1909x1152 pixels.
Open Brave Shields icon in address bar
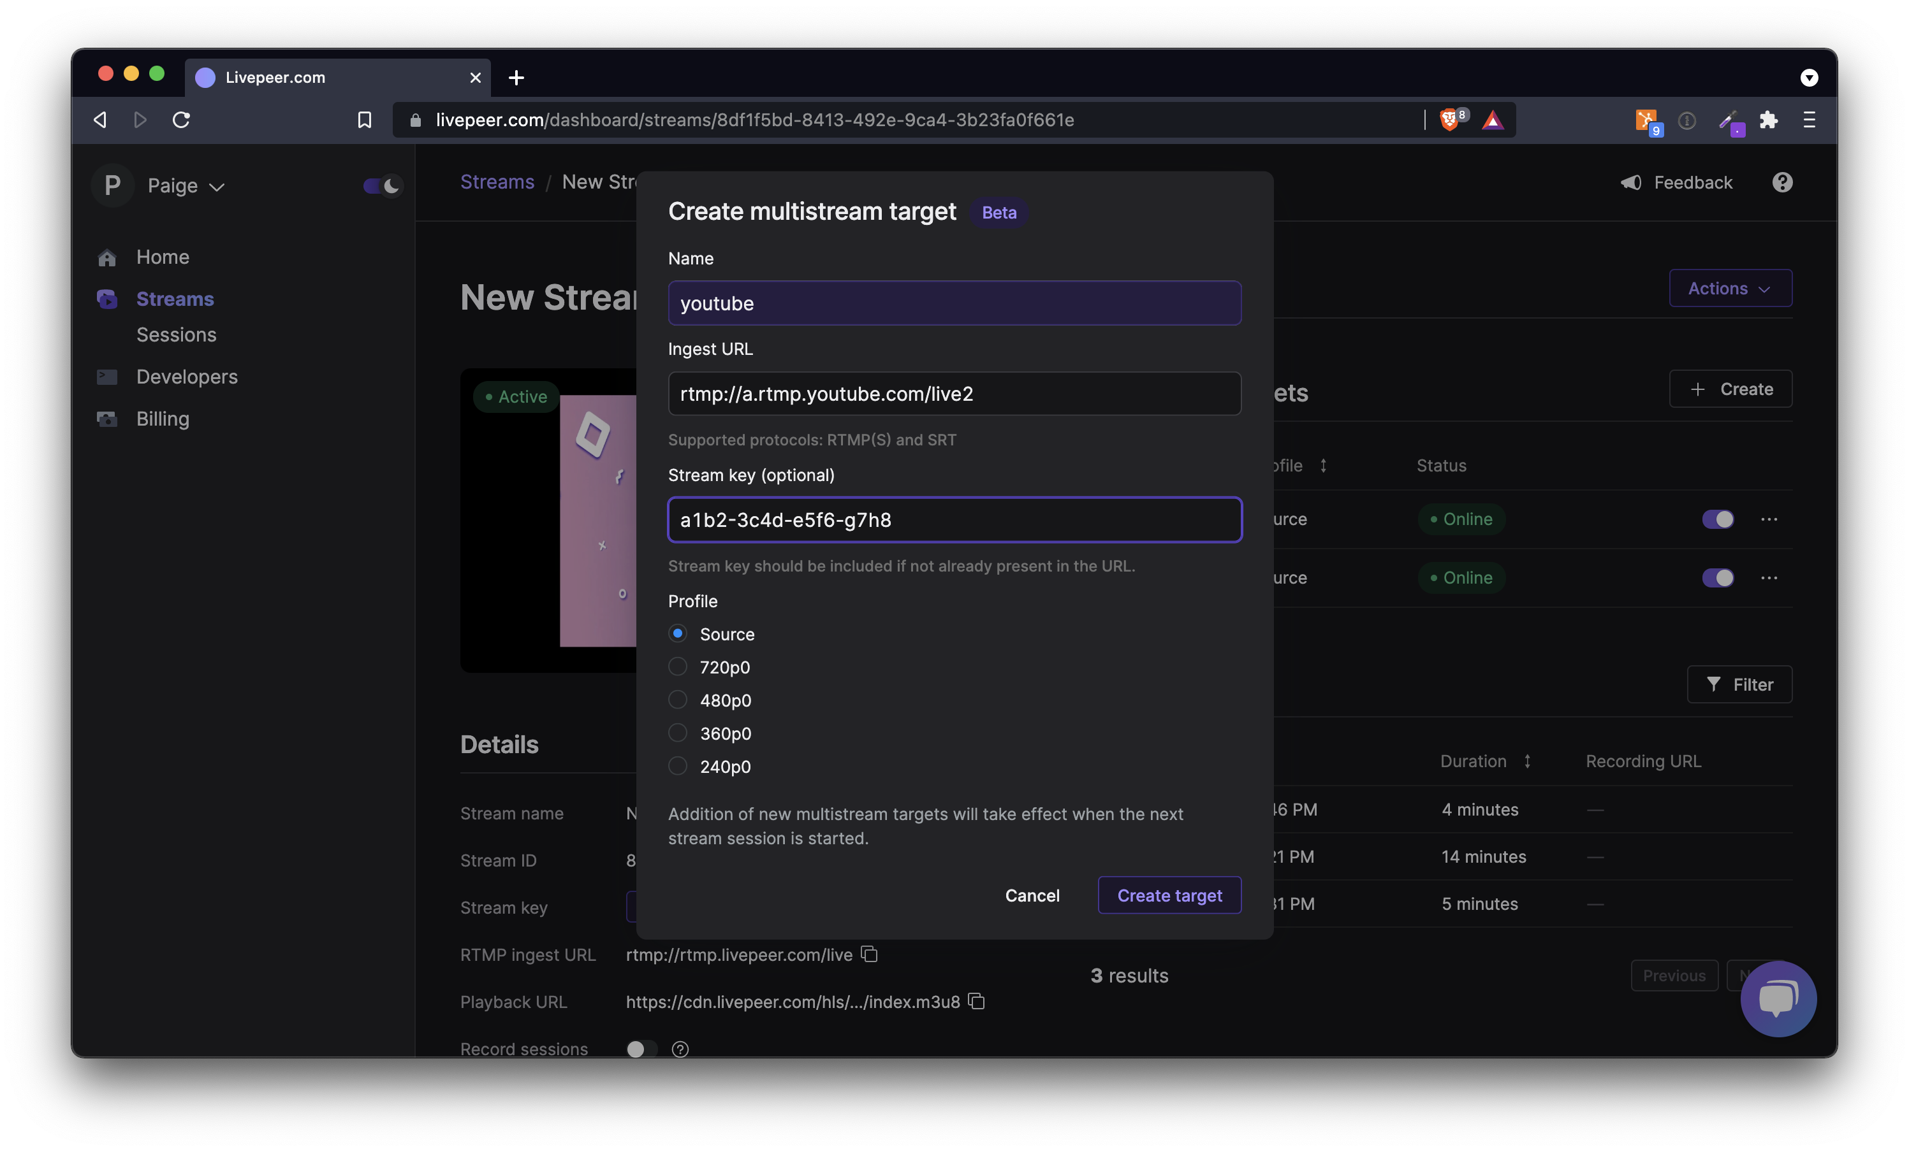point(1449,120)
